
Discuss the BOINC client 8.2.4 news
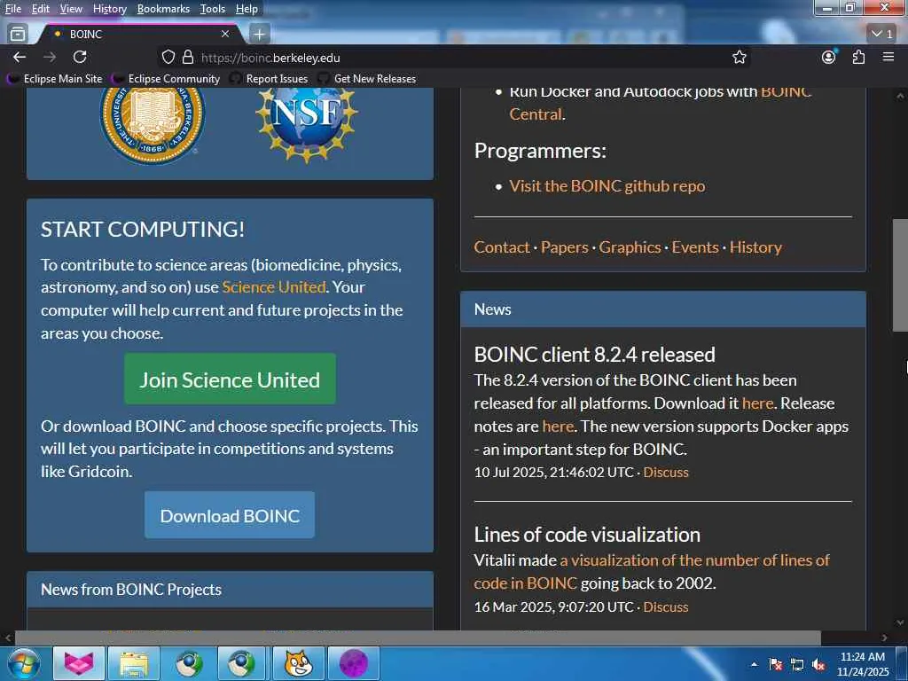point(666,473)
